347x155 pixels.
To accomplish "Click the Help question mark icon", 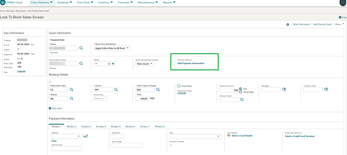I will click(x=340, y=17).
